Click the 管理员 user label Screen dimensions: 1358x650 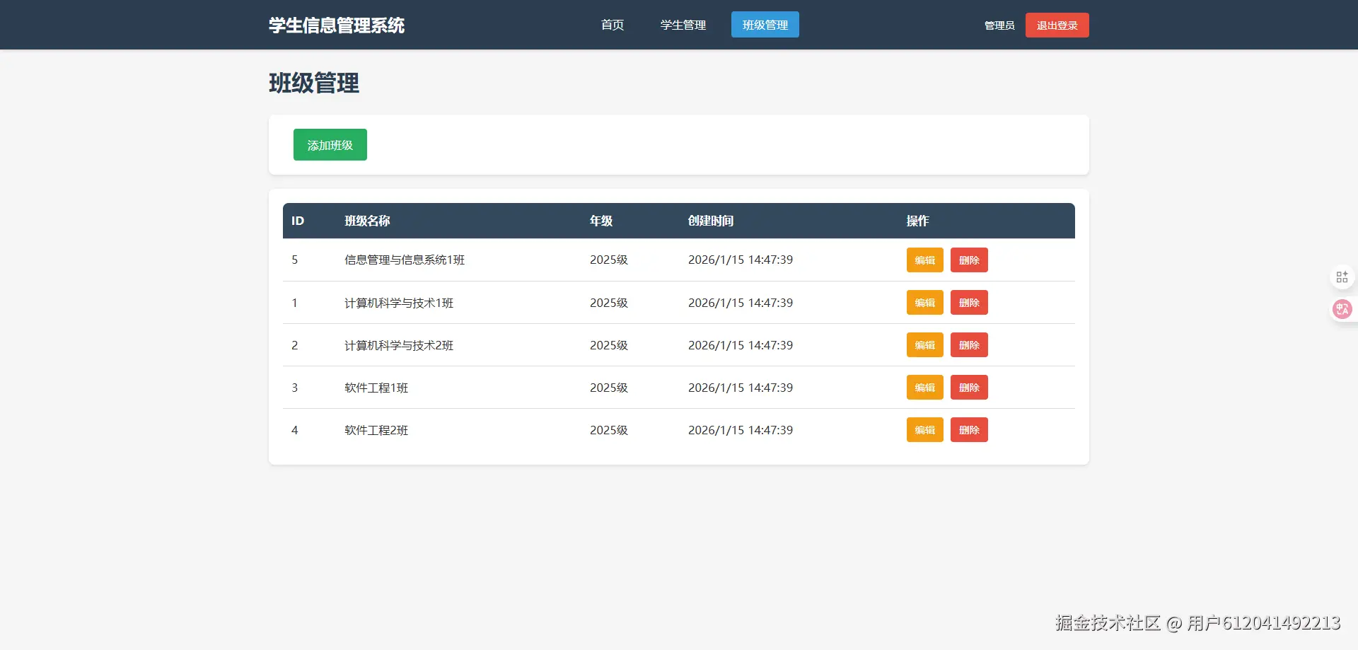[x=999, y=25]
